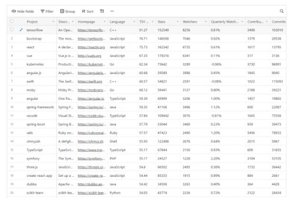Open Stars column dropdown arrow
292x204 pixels.
(x=178, y=21)
